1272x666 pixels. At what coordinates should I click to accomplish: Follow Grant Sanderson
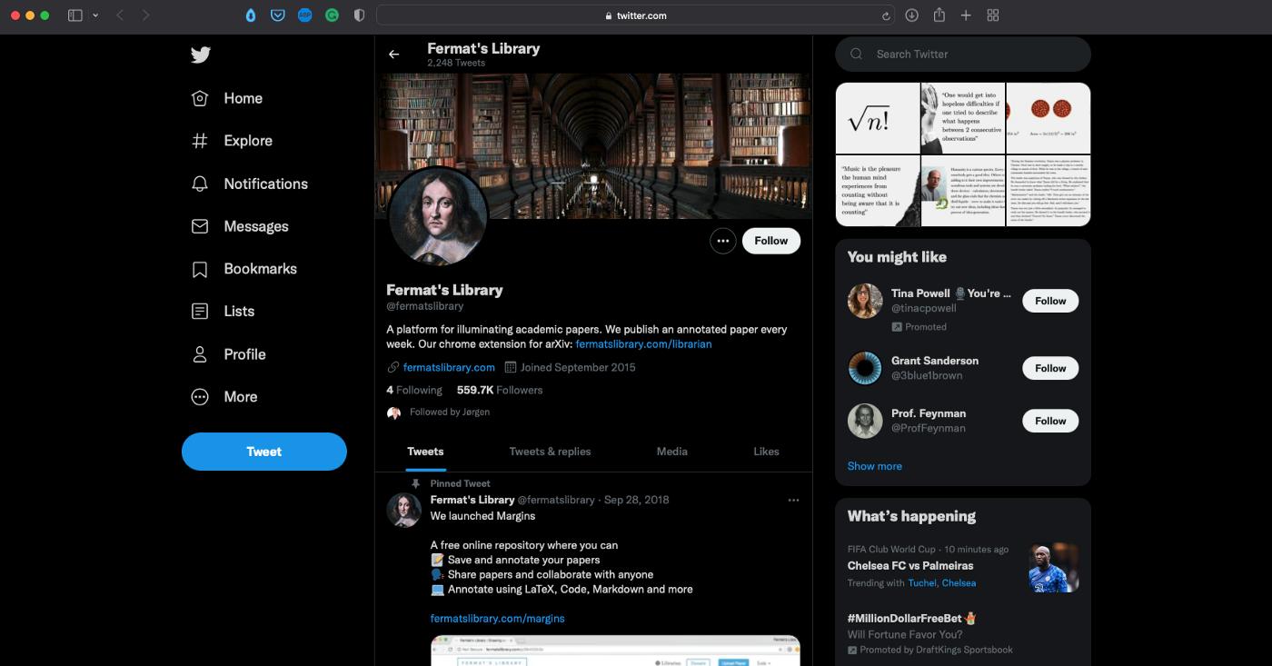(x=1049, y=368)
